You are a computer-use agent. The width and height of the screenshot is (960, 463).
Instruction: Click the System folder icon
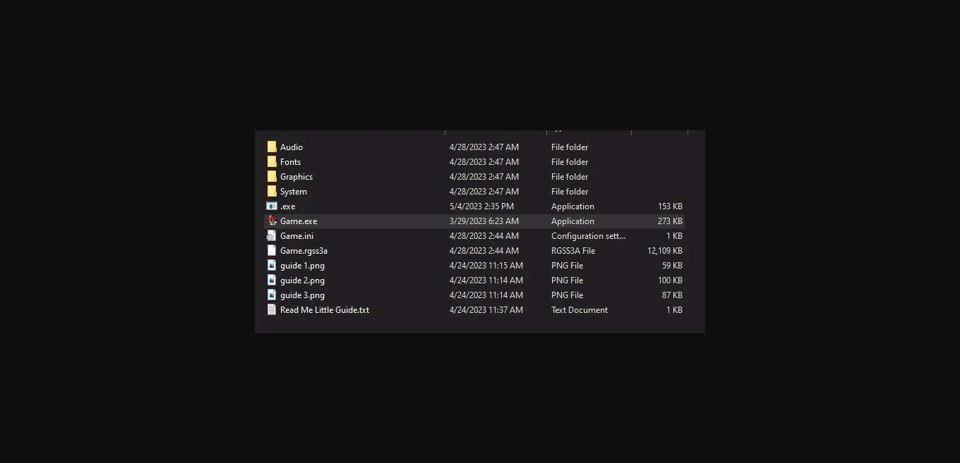[x=272, y=192]
